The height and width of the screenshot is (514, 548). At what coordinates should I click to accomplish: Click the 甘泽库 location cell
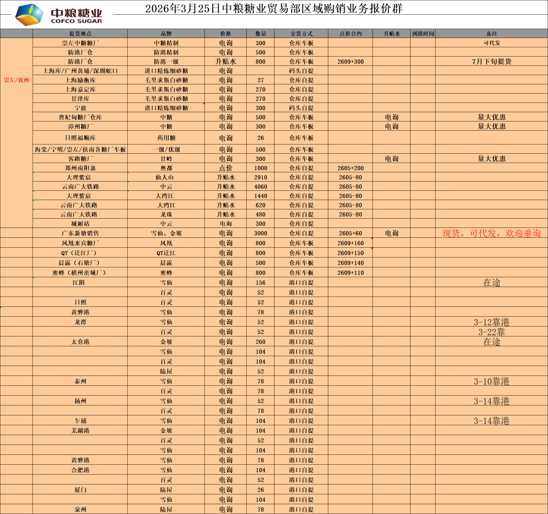coord(80,98)
